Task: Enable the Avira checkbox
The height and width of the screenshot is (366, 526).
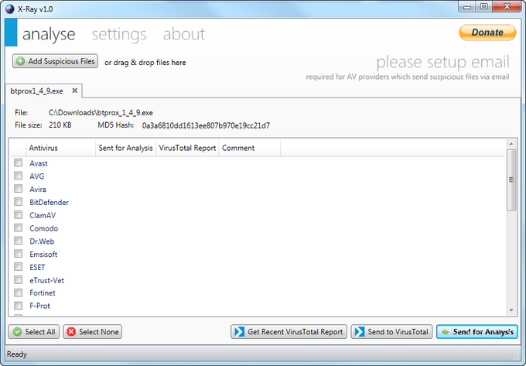Action: (18, 189)
